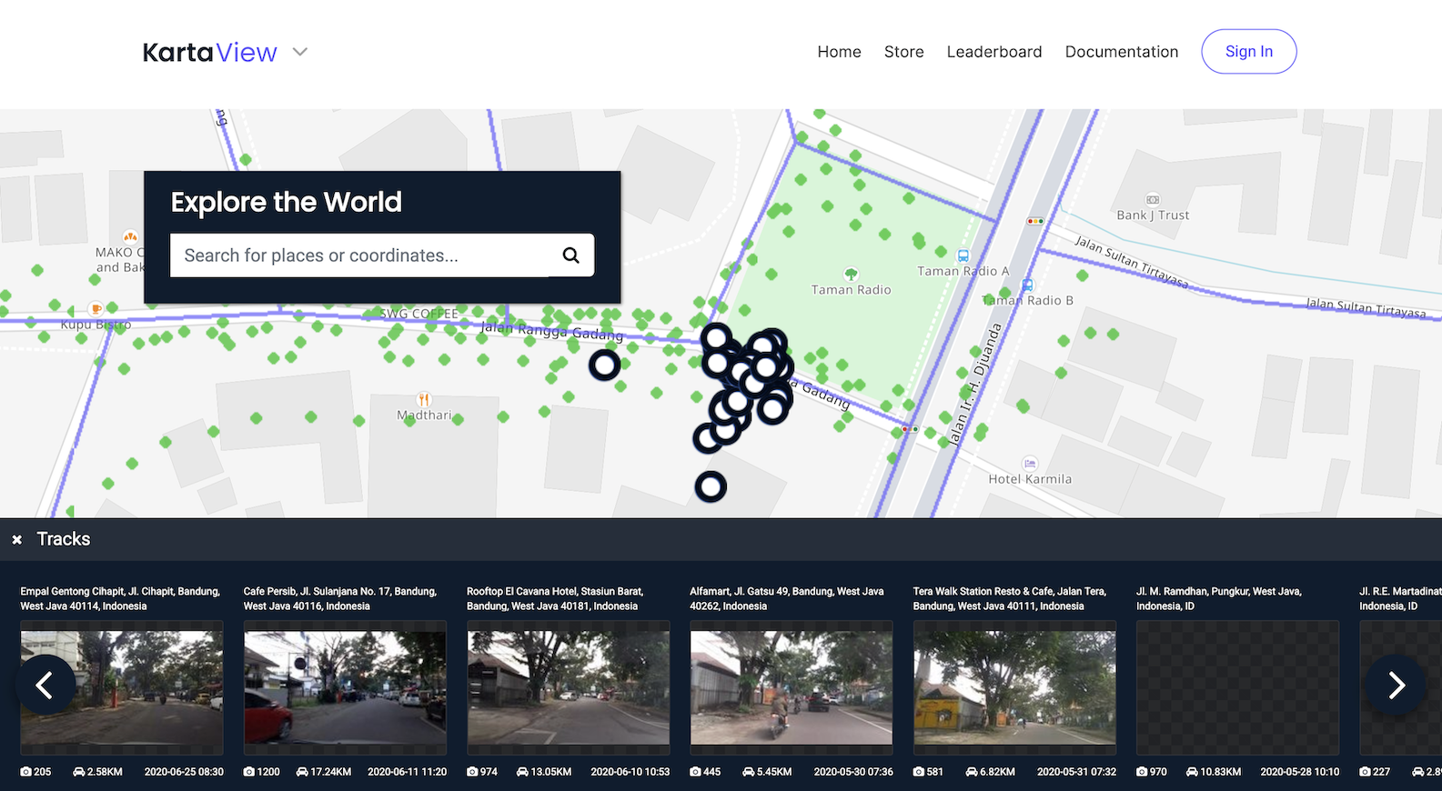This screenshot has width=1442, height=791.
Task: Click the car icon beside 6.82KM
Action: pyautogui.click(x=971, y=772)
